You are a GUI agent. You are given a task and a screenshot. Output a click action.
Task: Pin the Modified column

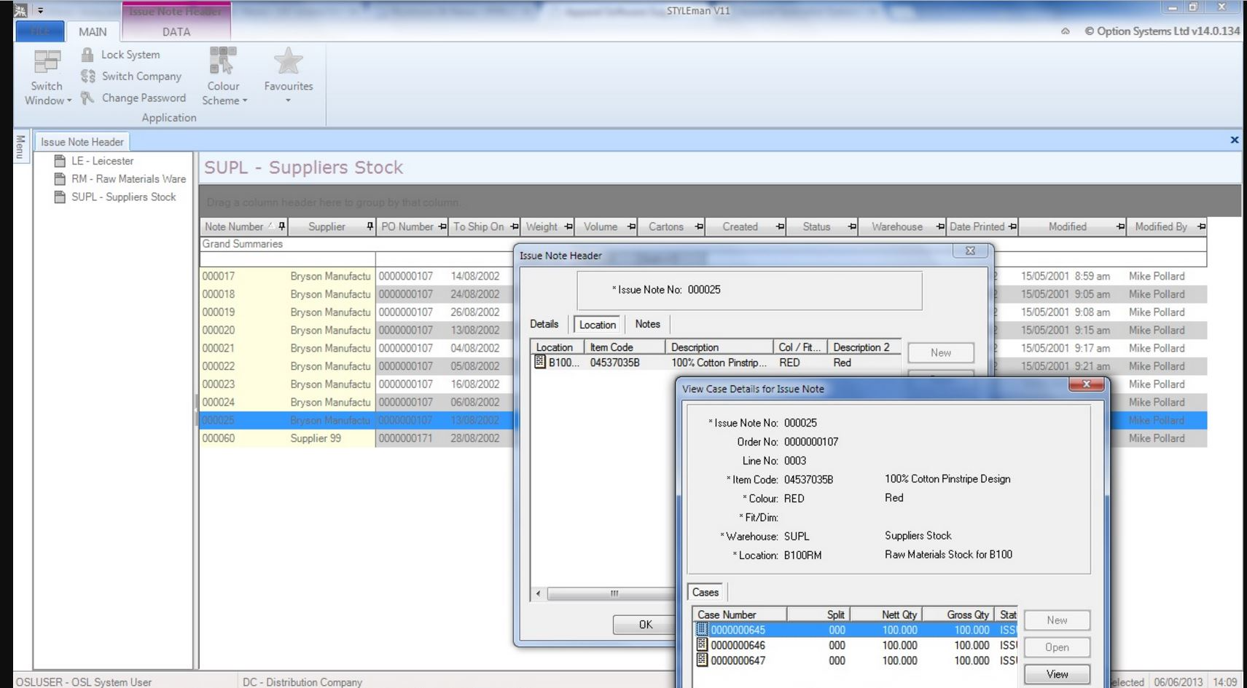(1120, 226)
